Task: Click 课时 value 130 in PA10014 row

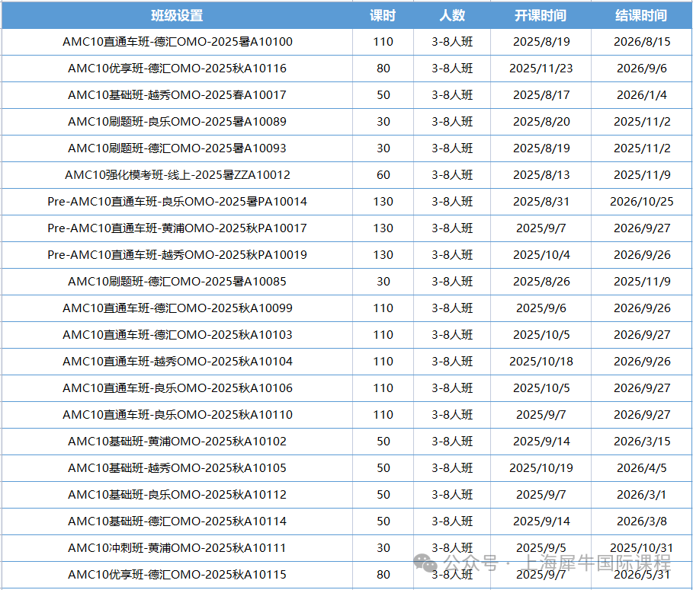Action: pos(383,202)
